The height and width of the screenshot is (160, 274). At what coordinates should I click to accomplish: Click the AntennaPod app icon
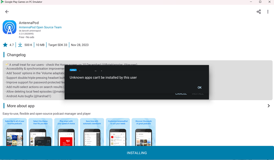coord(9,27)
